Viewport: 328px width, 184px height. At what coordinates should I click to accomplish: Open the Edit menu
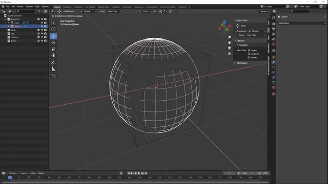[13, 7]
